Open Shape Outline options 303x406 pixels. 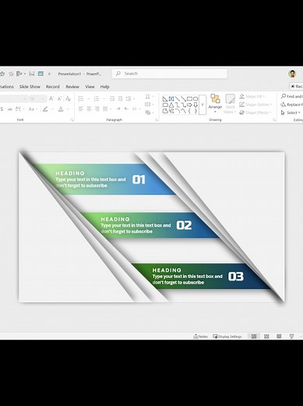tap(255, 105)
